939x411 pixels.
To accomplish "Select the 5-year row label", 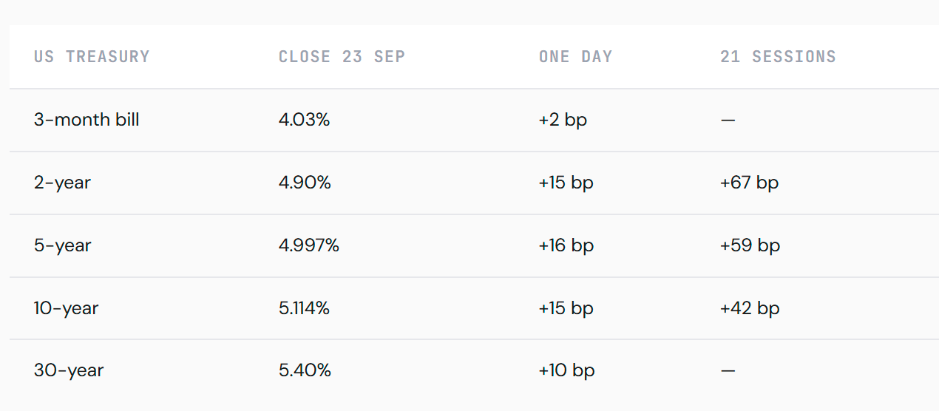I will click(x=62, y=245).
